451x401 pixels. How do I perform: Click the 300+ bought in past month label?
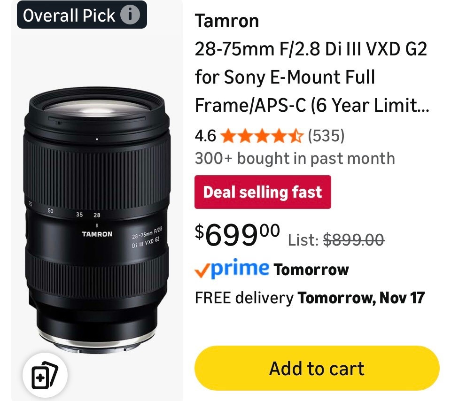[295, 158]
